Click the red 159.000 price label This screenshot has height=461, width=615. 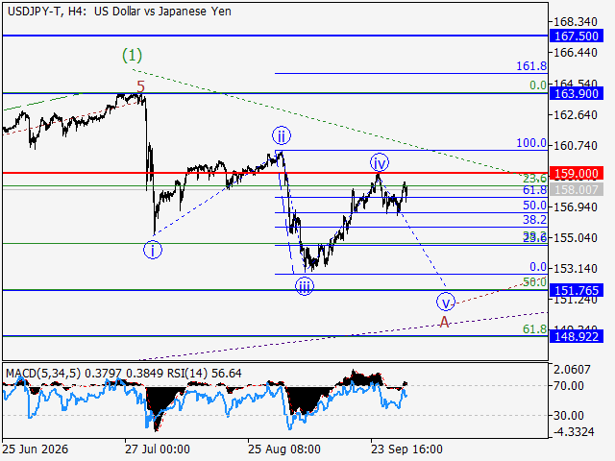[x=577, y=173]
